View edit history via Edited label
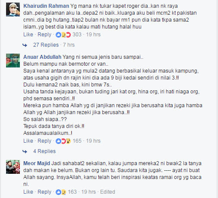Viewport: 218px width, 198px height. point(107,192)
